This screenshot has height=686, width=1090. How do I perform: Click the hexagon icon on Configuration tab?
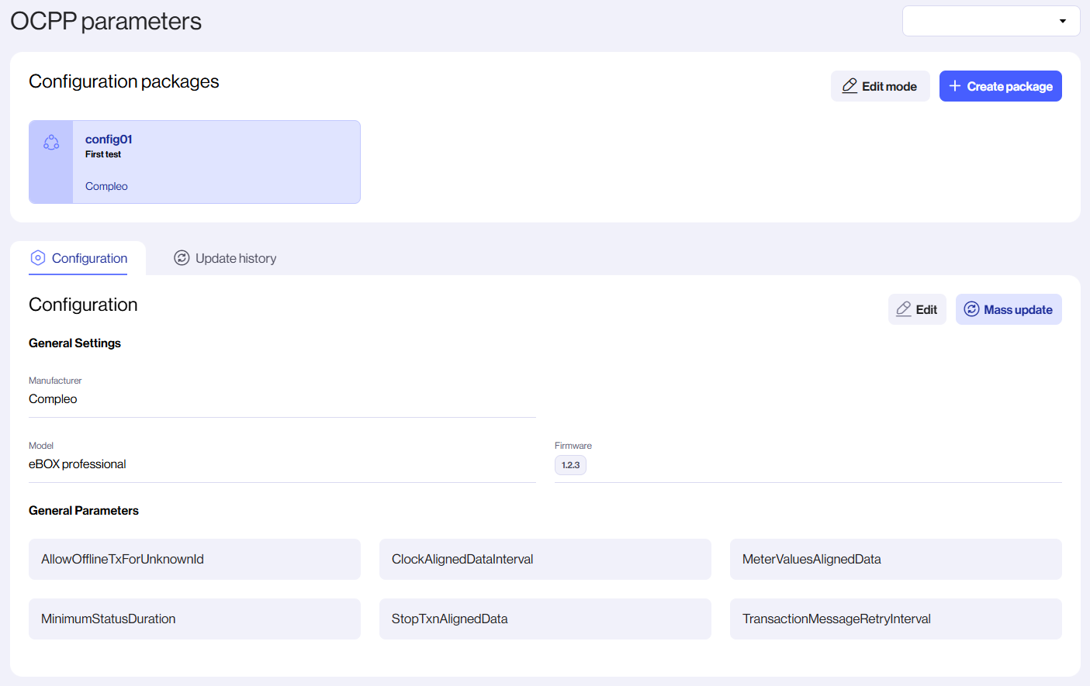tap(38, 258)
